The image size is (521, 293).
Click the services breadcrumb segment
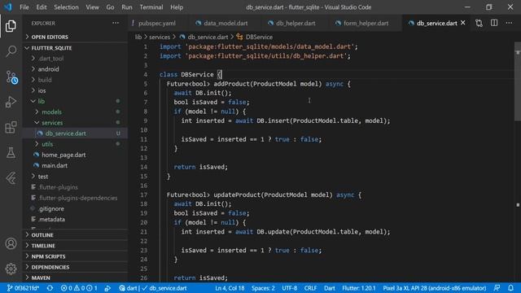point(160,37)
